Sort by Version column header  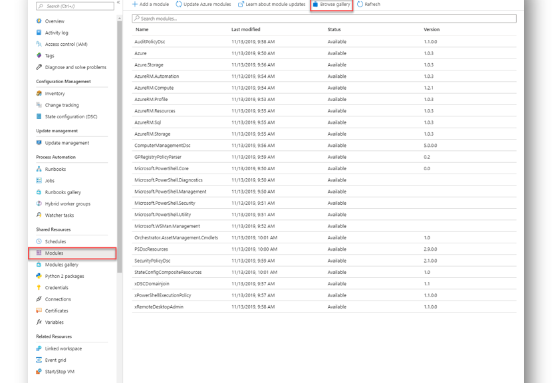[432, 29]
